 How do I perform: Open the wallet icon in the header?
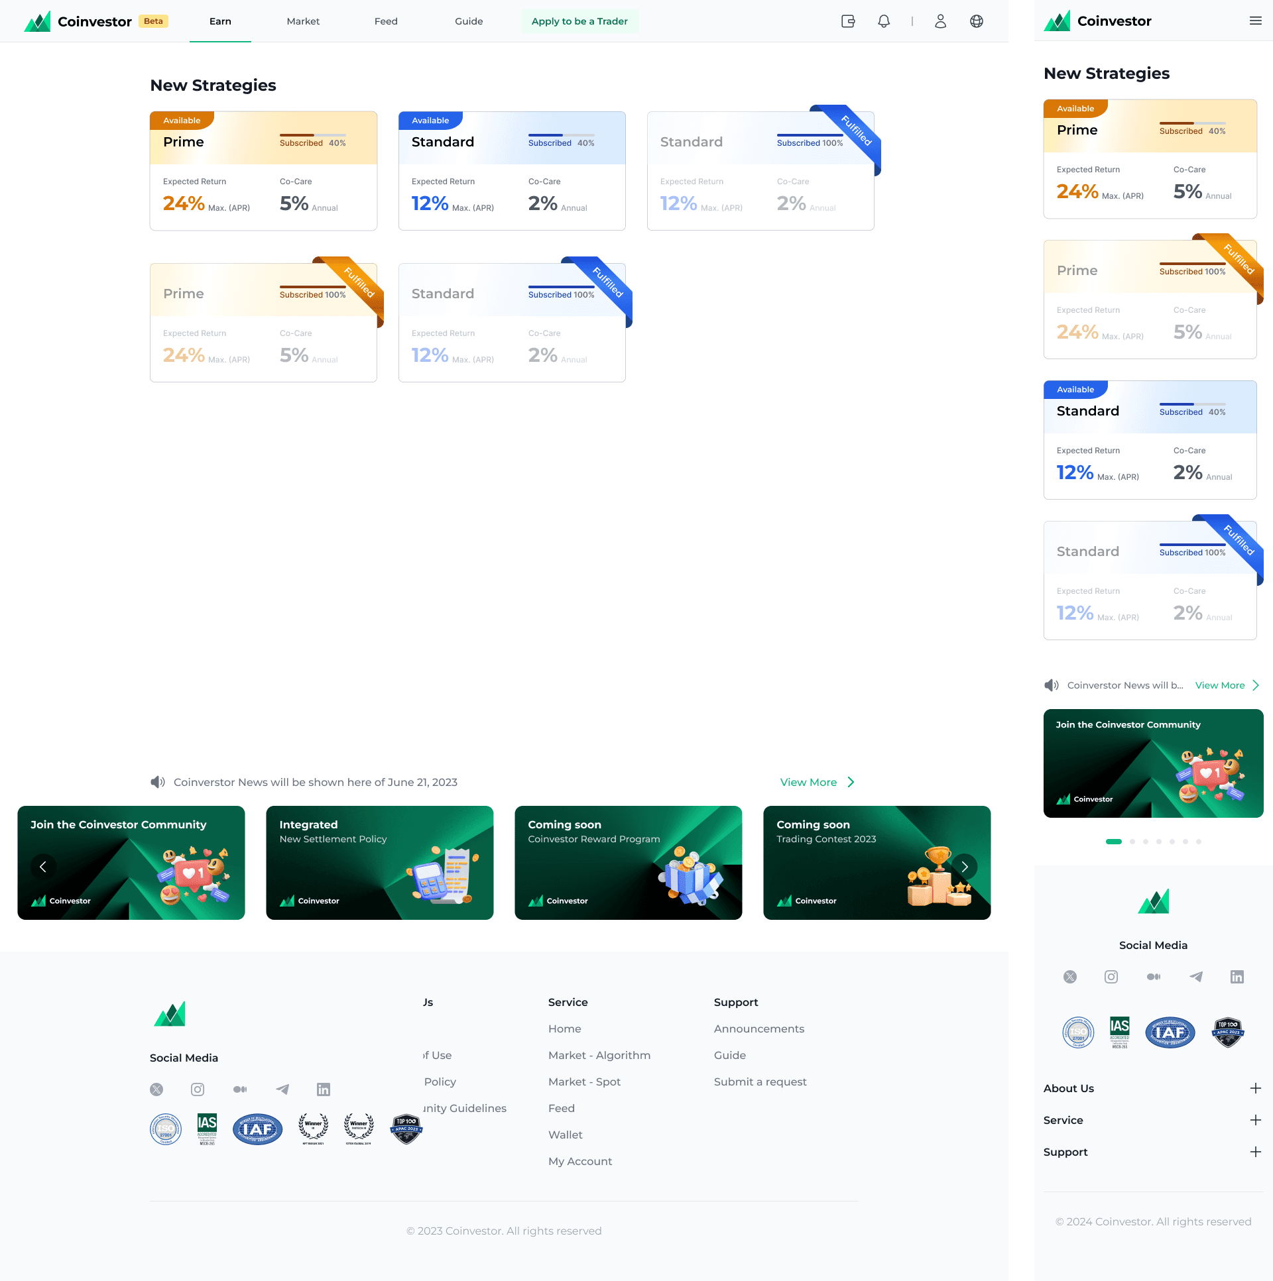click(848, 21)
